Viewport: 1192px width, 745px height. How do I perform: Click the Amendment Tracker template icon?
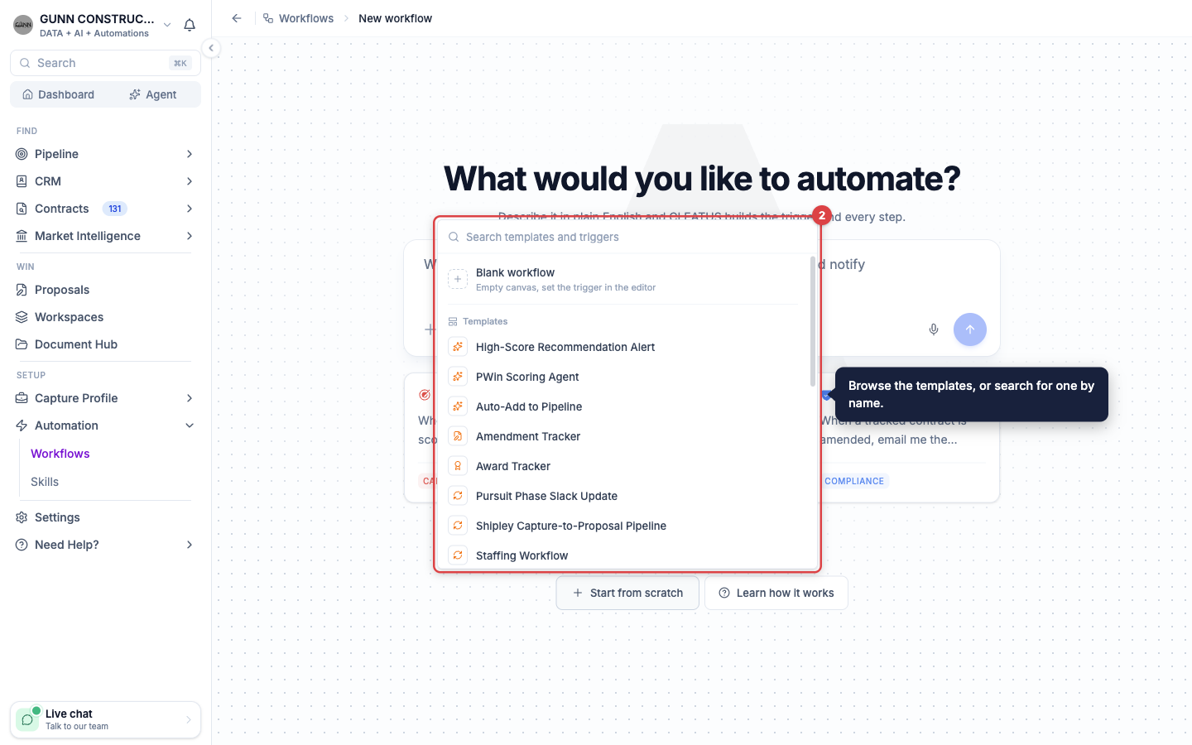pyautogui.click(x=458, y=436)
